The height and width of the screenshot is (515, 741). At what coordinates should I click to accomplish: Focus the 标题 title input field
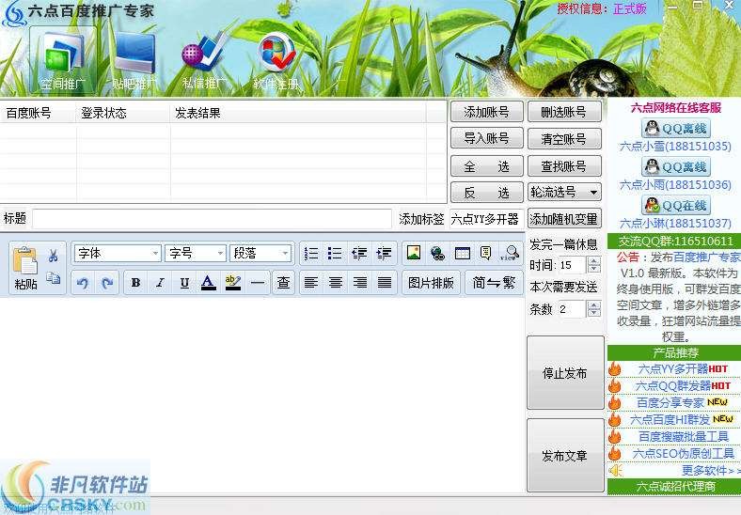(x=212, y=219)
